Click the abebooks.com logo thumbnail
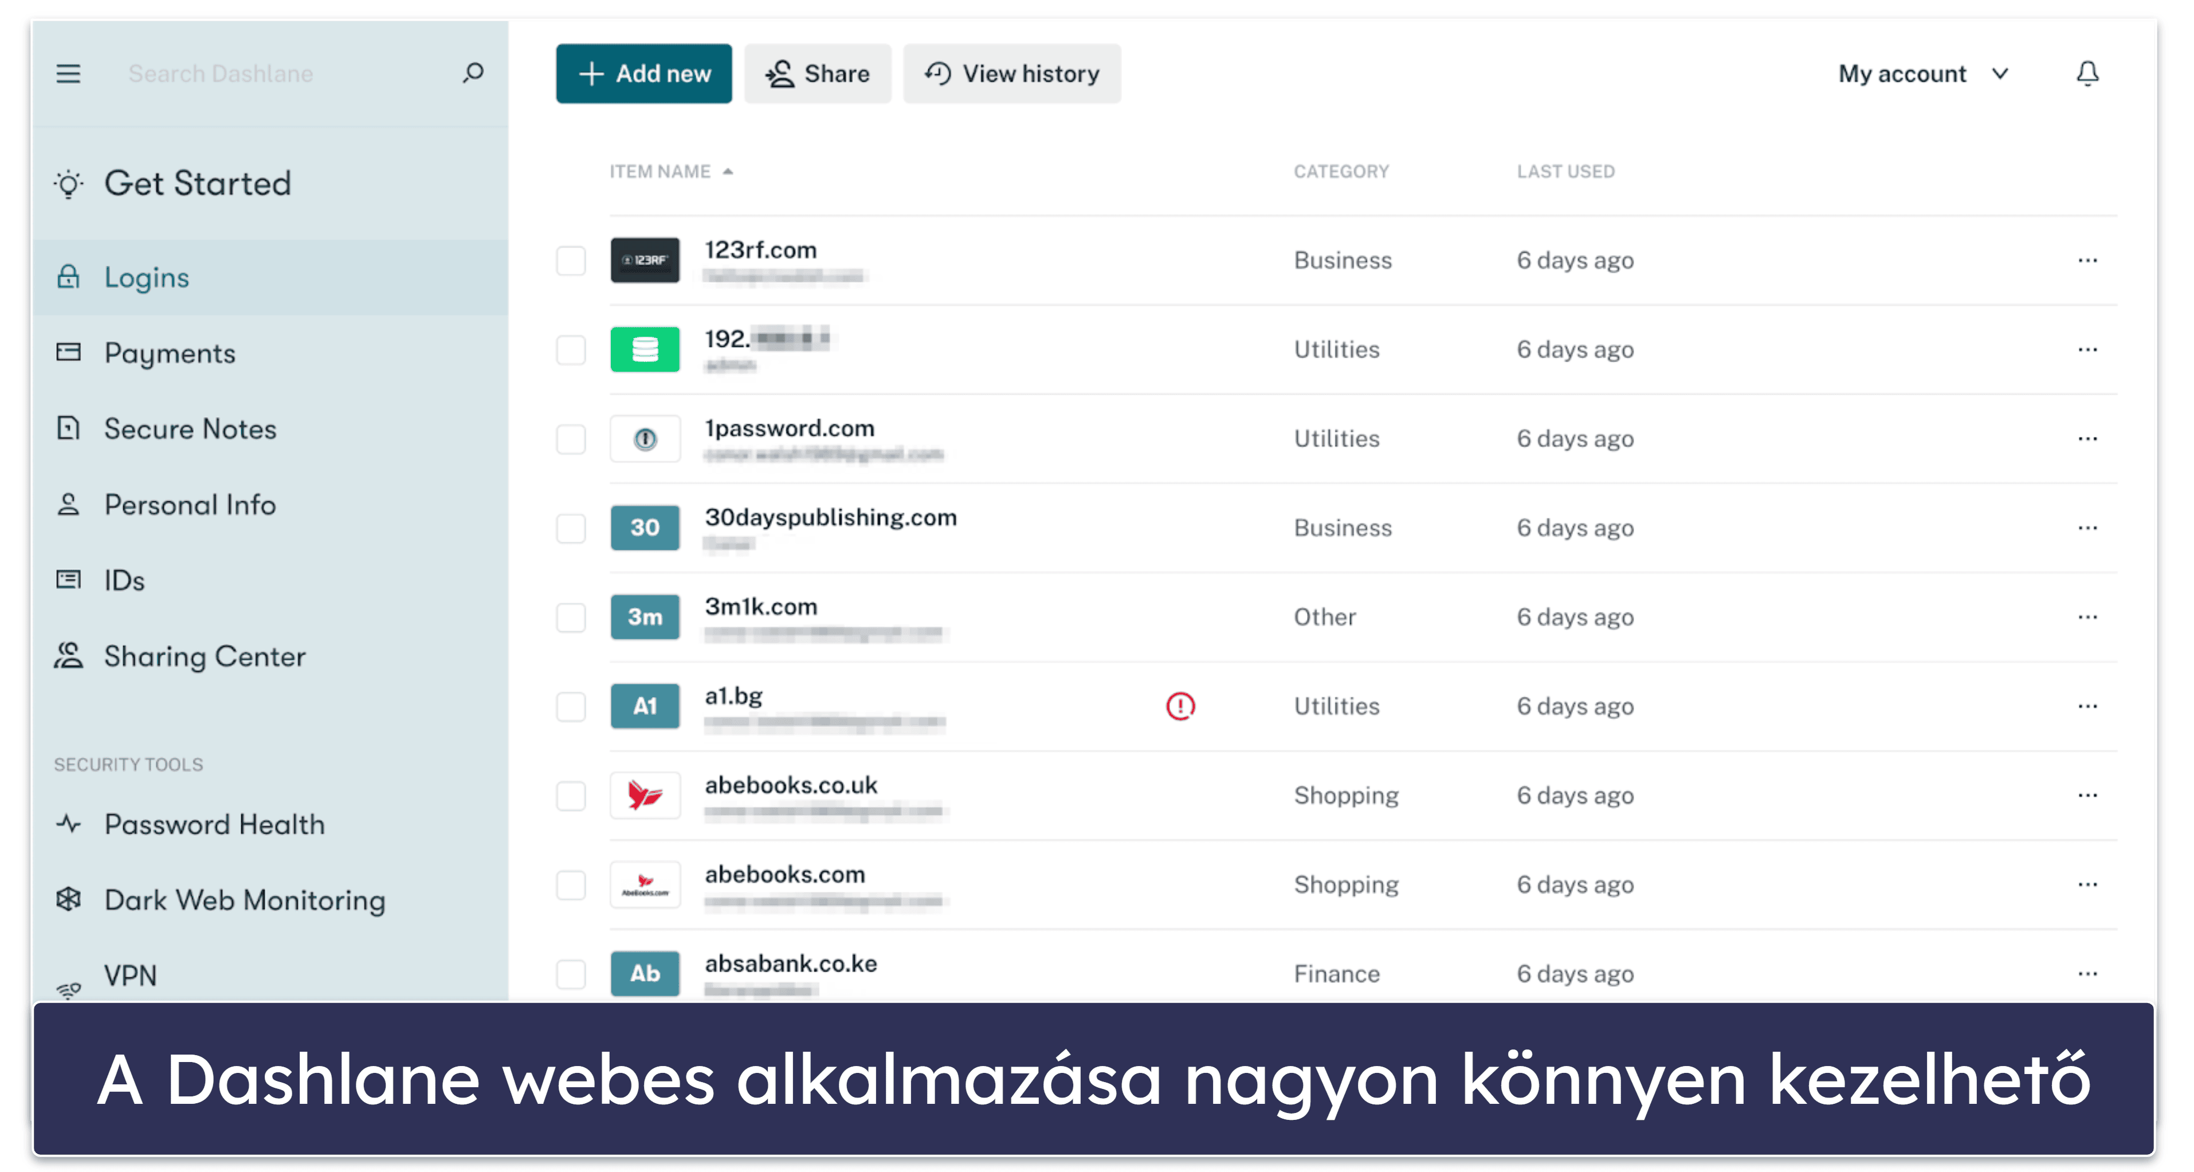2194x1172 pixels. point(645,884)
